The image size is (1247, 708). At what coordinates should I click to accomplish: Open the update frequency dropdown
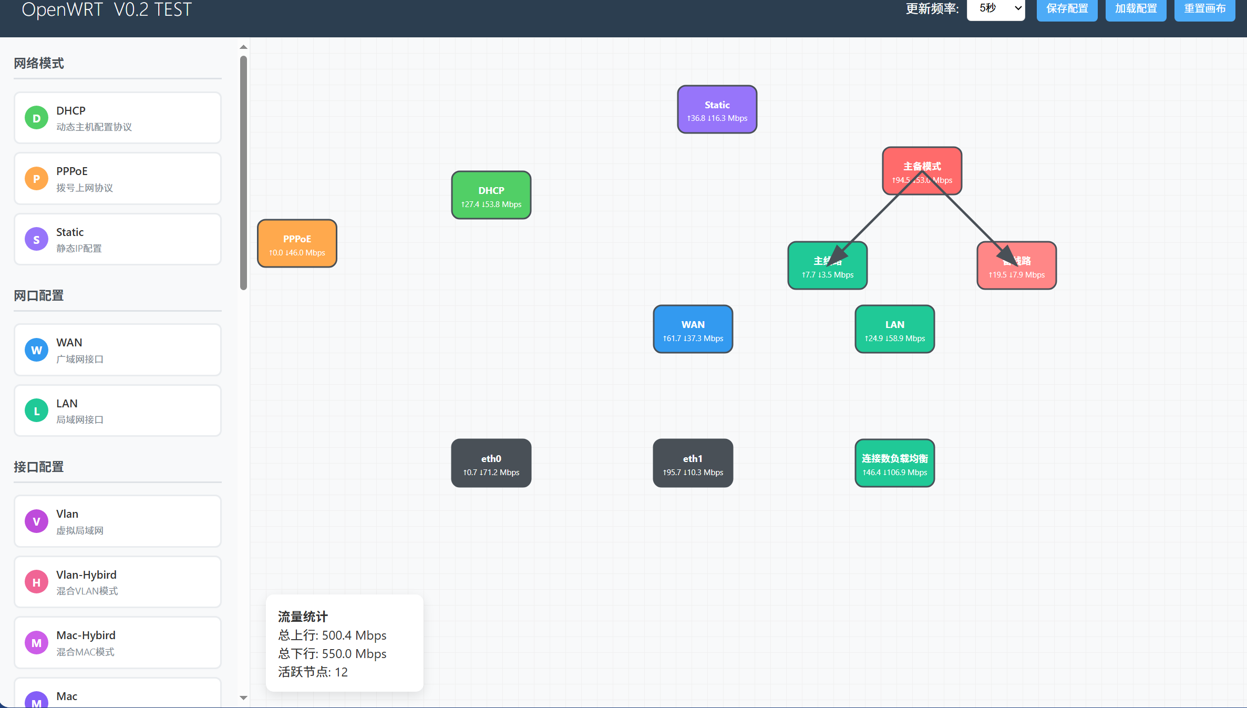[995, 8]
